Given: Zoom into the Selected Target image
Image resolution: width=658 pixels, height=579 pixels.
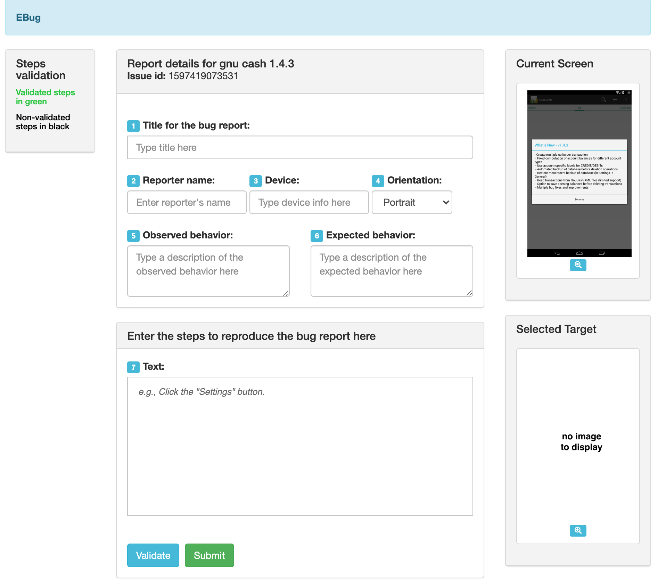Looking at the screenshot, I should click(x=578, y=531).
